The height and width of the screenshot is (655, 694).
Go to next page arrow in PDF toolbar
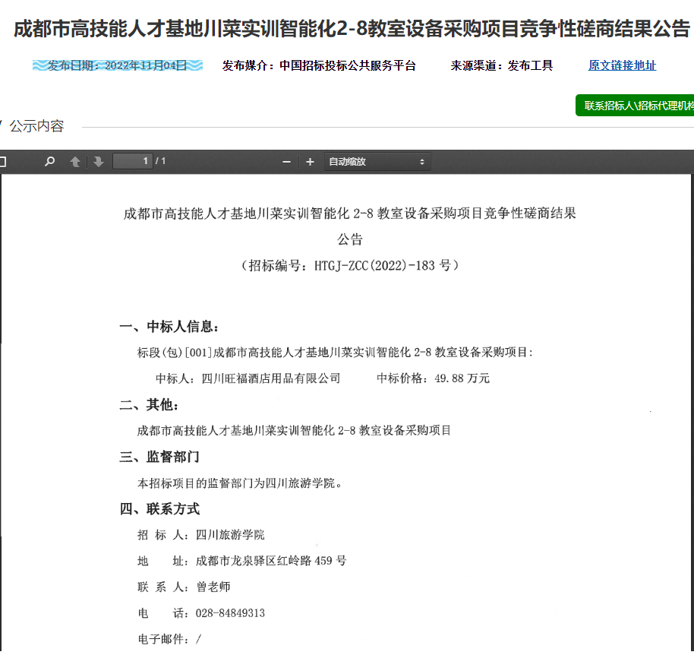point(98,162)
